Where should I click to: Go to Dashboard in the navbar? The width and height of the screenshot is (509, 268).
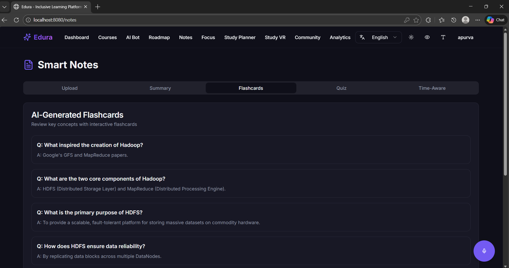77,37
